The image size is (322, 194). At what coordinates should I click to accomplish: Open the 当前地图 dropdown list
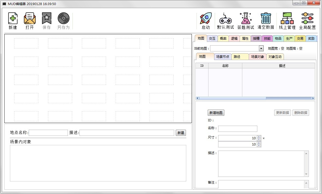pos(261,48)
